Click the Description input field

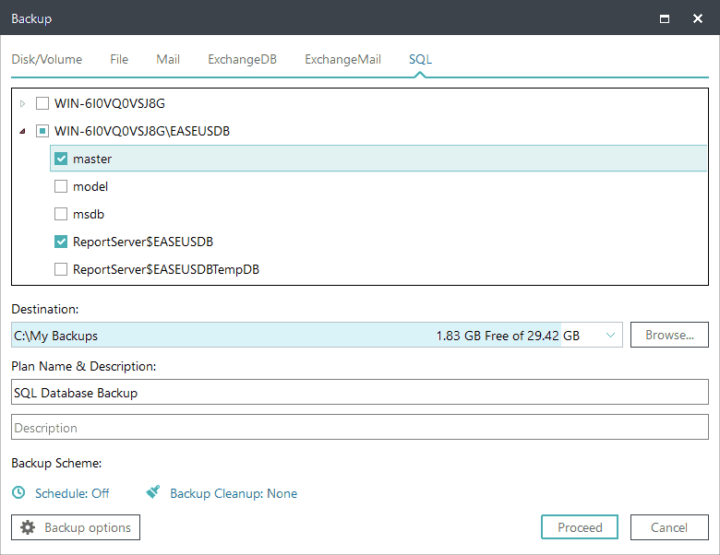pyautogui.click(x=360, y=428)
